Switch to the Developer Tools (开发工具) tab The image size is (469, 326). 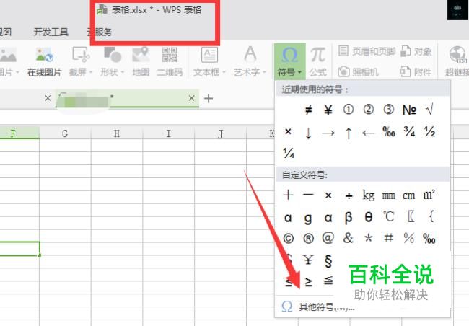[x=51, y=32]
